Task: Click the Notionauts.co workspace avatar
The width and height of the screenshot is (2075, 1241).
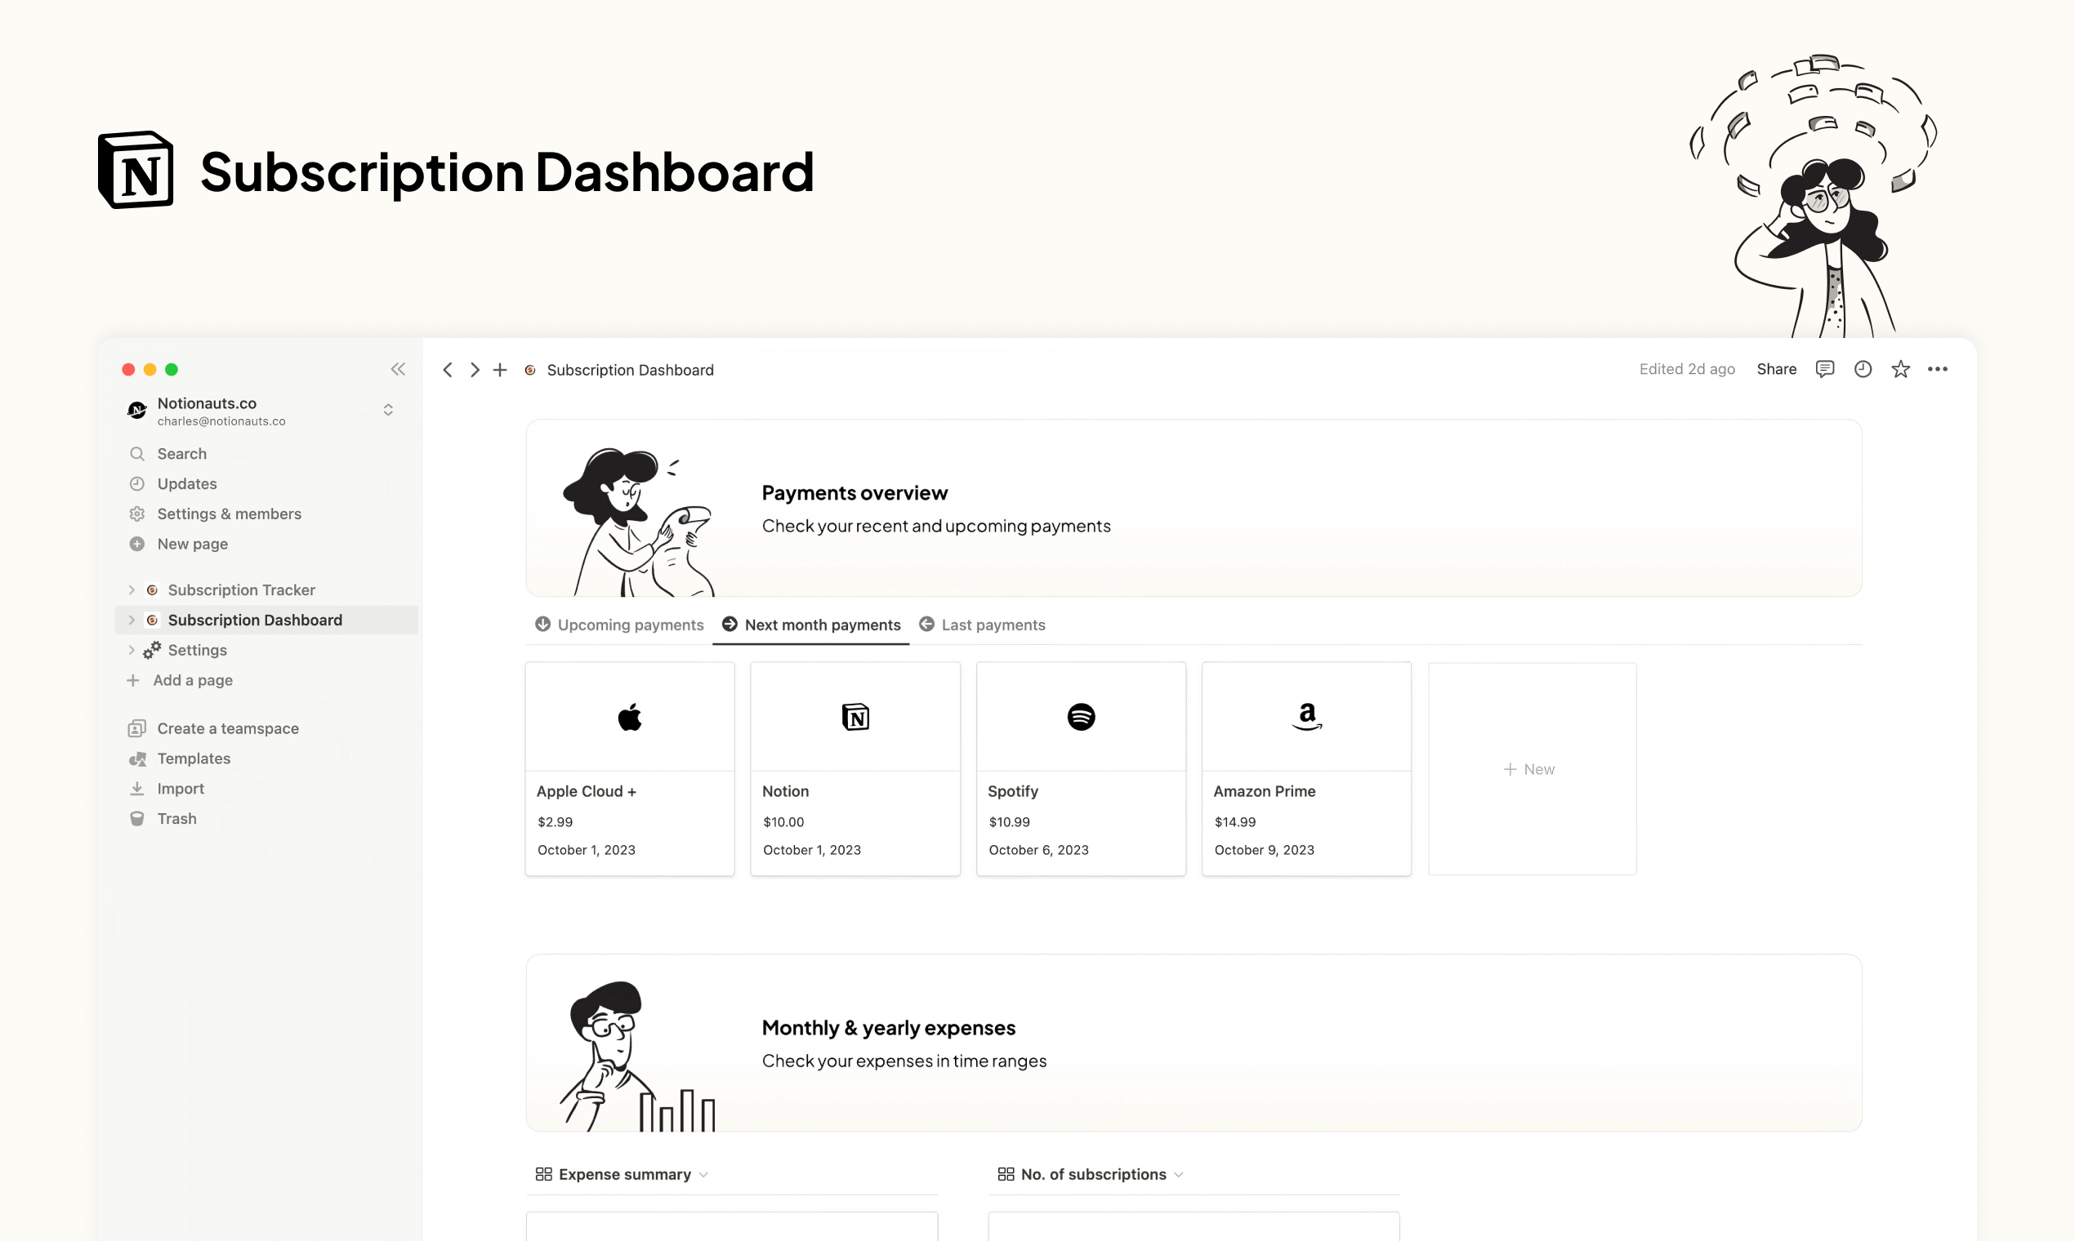Action: (x=137, y=410)
